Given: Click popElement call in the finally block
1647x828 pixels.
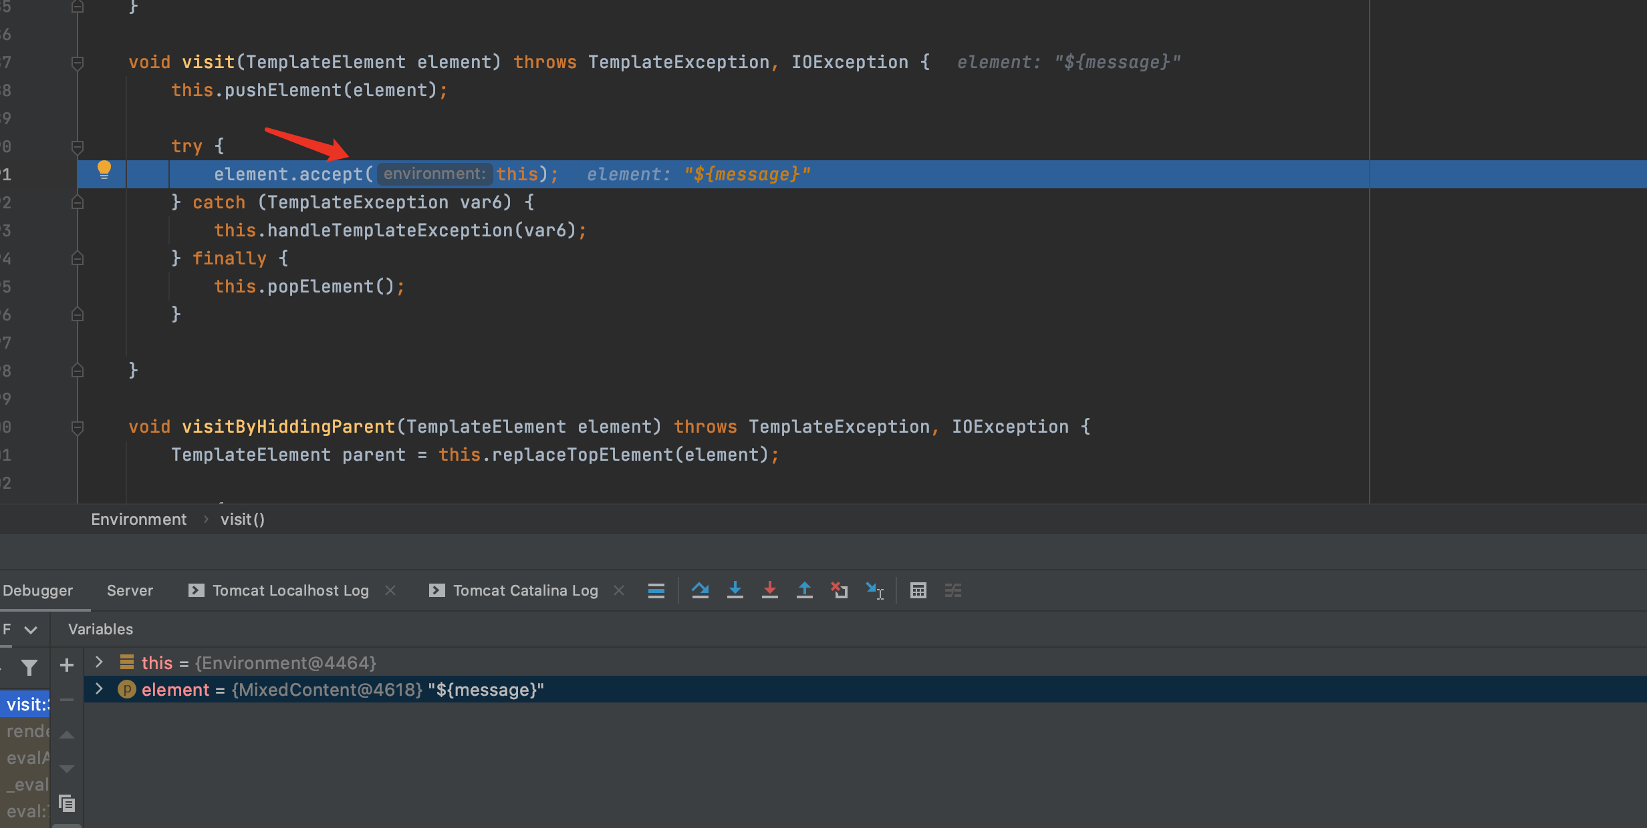Looking at the screenshot, I should [x=320, y=286].
